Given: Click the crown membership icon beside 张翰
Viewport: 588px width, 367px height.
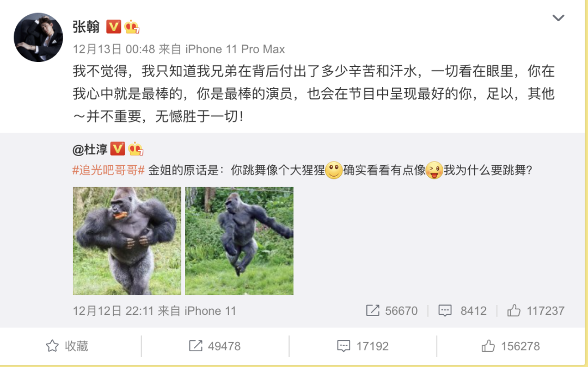Looking at the screenshot, I should coord(132,27).
